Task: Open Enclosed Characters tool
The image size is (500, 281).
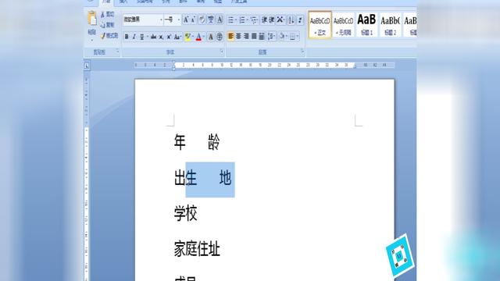Action: (220, 37)
